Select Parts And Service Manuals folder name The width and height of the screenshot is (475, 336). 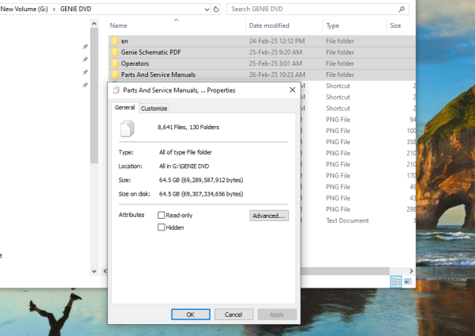click(x=158, y=74)
